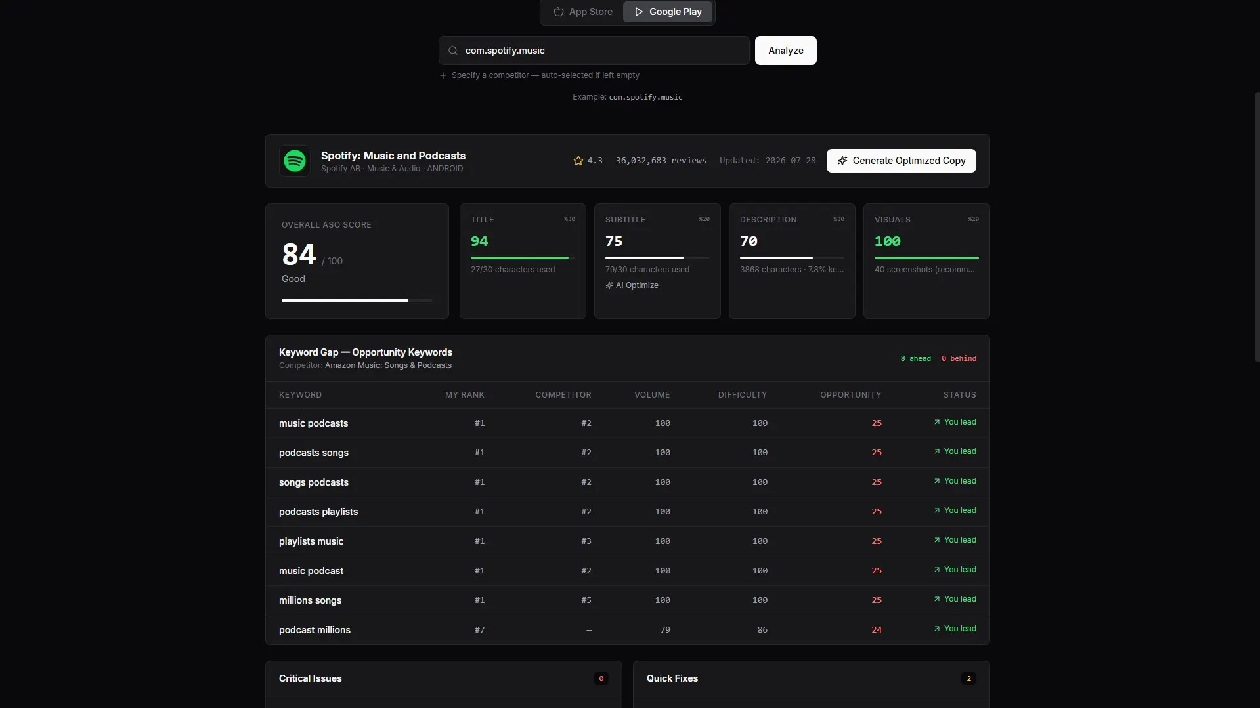Click arrow icon in 'playlists music' status
The height and width of the screenshot is (708, 1260).
tap(937, 540)
